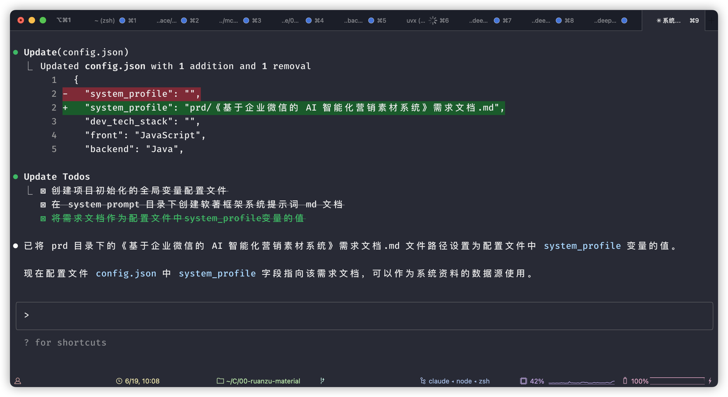The height and width of the screenshot is (397, 728).
Task: Switch to the ~ (zsh) tab
Action: click(105, 20)
